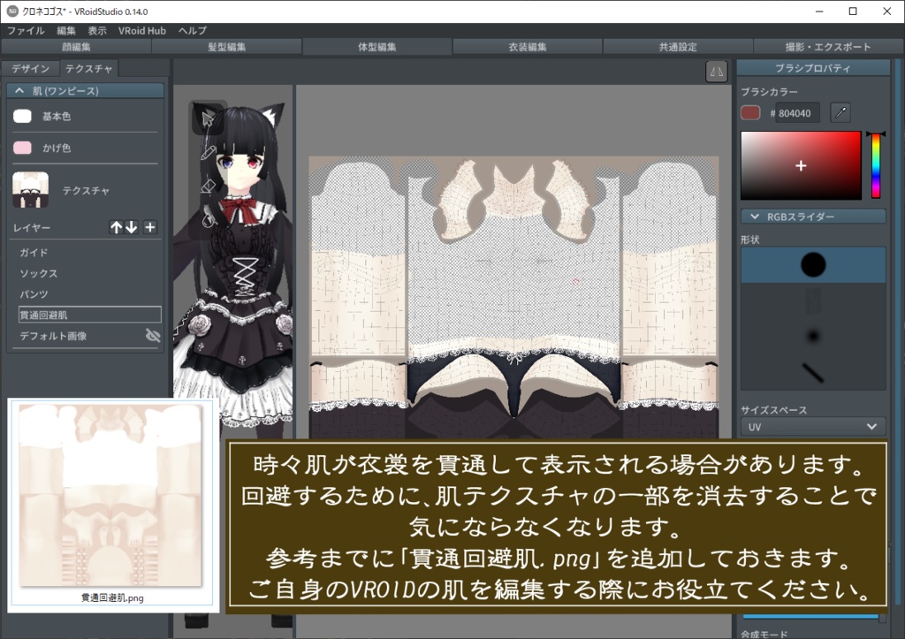This screenshot has width=905, height=639.
Task: Expand the RGBスライダー section
Action: click(x=812, y=217)
